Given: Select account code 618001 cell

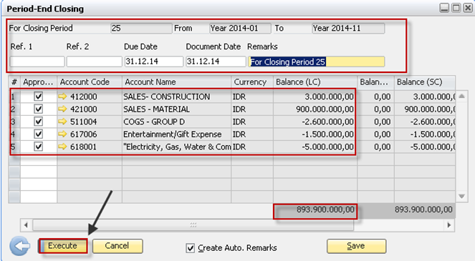Looking at the screenshot, I should (x=90, y=147).
